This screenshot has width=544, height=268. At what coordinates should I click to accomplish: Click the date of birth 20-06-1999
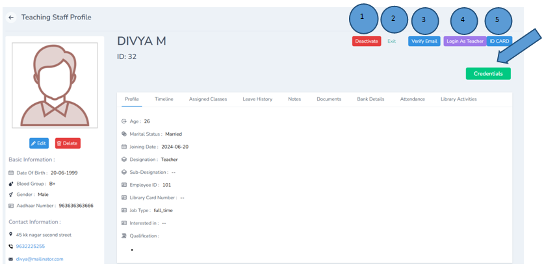[64, 173]
